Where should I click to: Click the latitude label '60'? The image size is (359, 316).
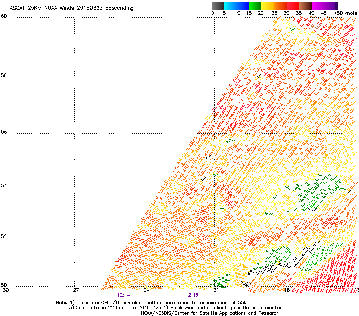(4, 16)
